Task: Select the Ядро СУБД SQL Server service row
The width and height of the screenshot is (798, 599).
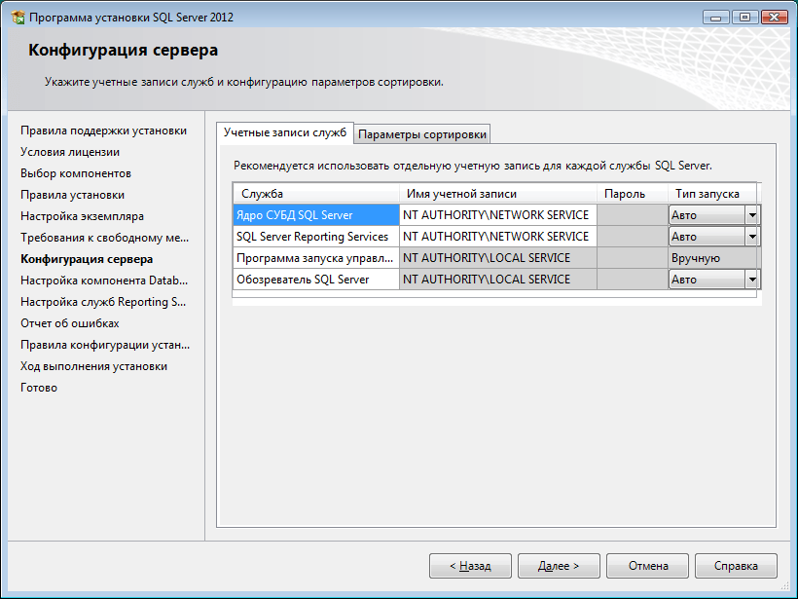Action: pyautogui.click(x=315, y=215)
